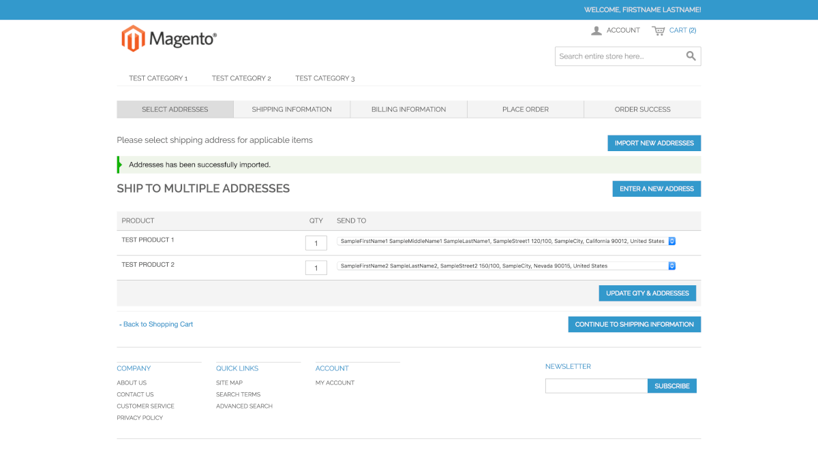The height and width of the screenshot is (450, 818).
Task: Click the newsletter email input
Action: click(x=596, y=386)
